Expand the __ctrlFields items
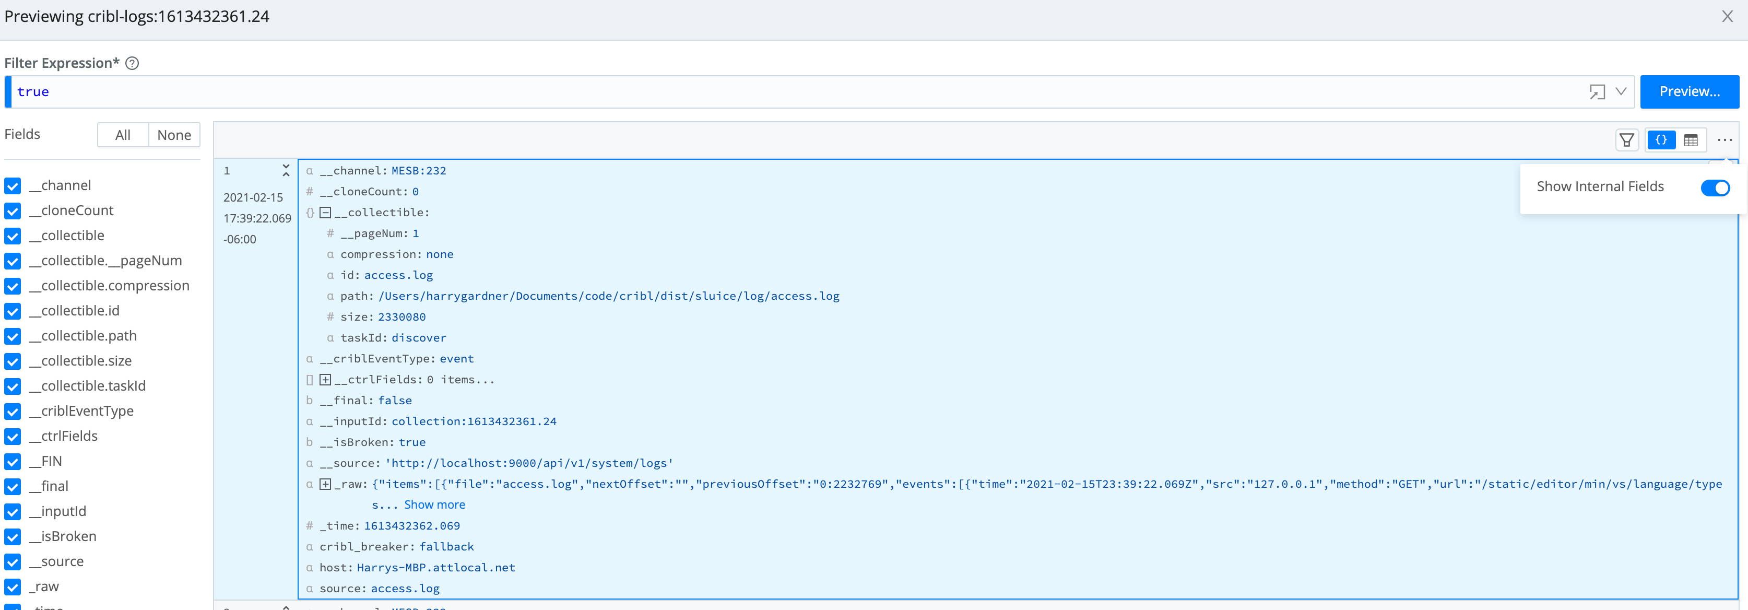1748x610 pixels. (x=325, y=379)
